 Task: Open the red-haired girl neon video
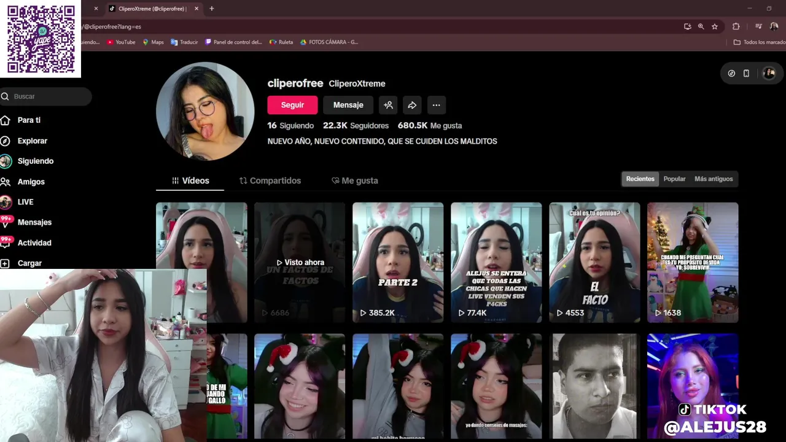pyautogui.click(x=693, y=387)
